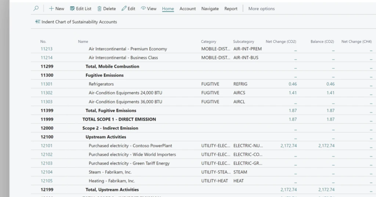Click 'Air-Condition Equipments 24,000 BTU' name
376x197 pixels.
[126, 93]
